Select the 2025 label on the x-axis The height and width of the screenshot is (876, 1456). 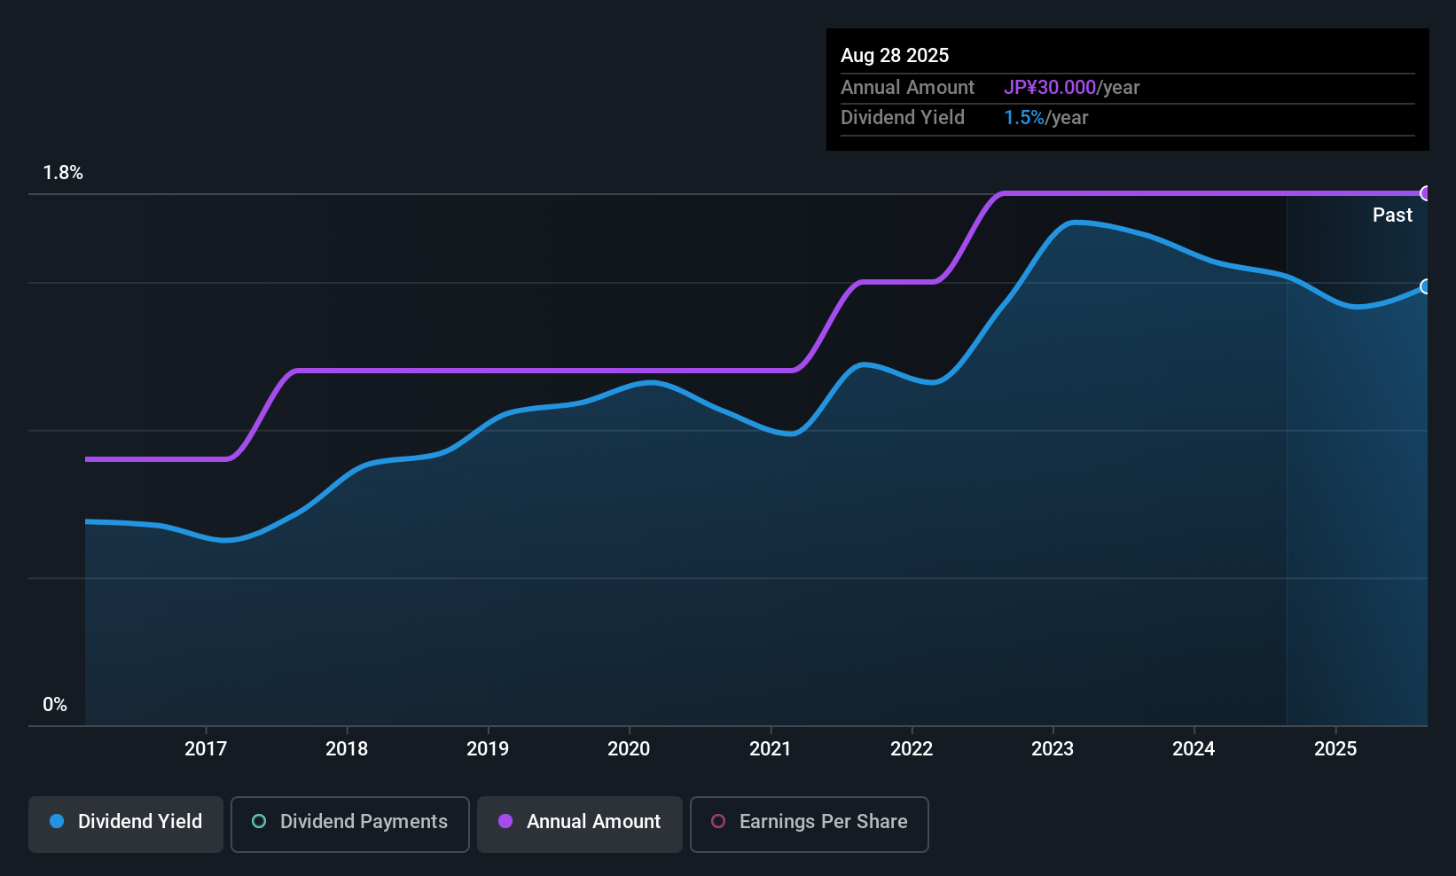(1335, 749)
